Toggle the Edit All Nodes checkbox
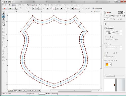Viewport: 126px width, 96px height. point(93,9)
